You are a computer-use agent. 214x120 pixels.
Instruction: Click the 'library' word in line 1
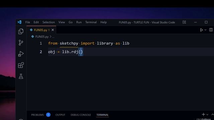tap(105, 43)
